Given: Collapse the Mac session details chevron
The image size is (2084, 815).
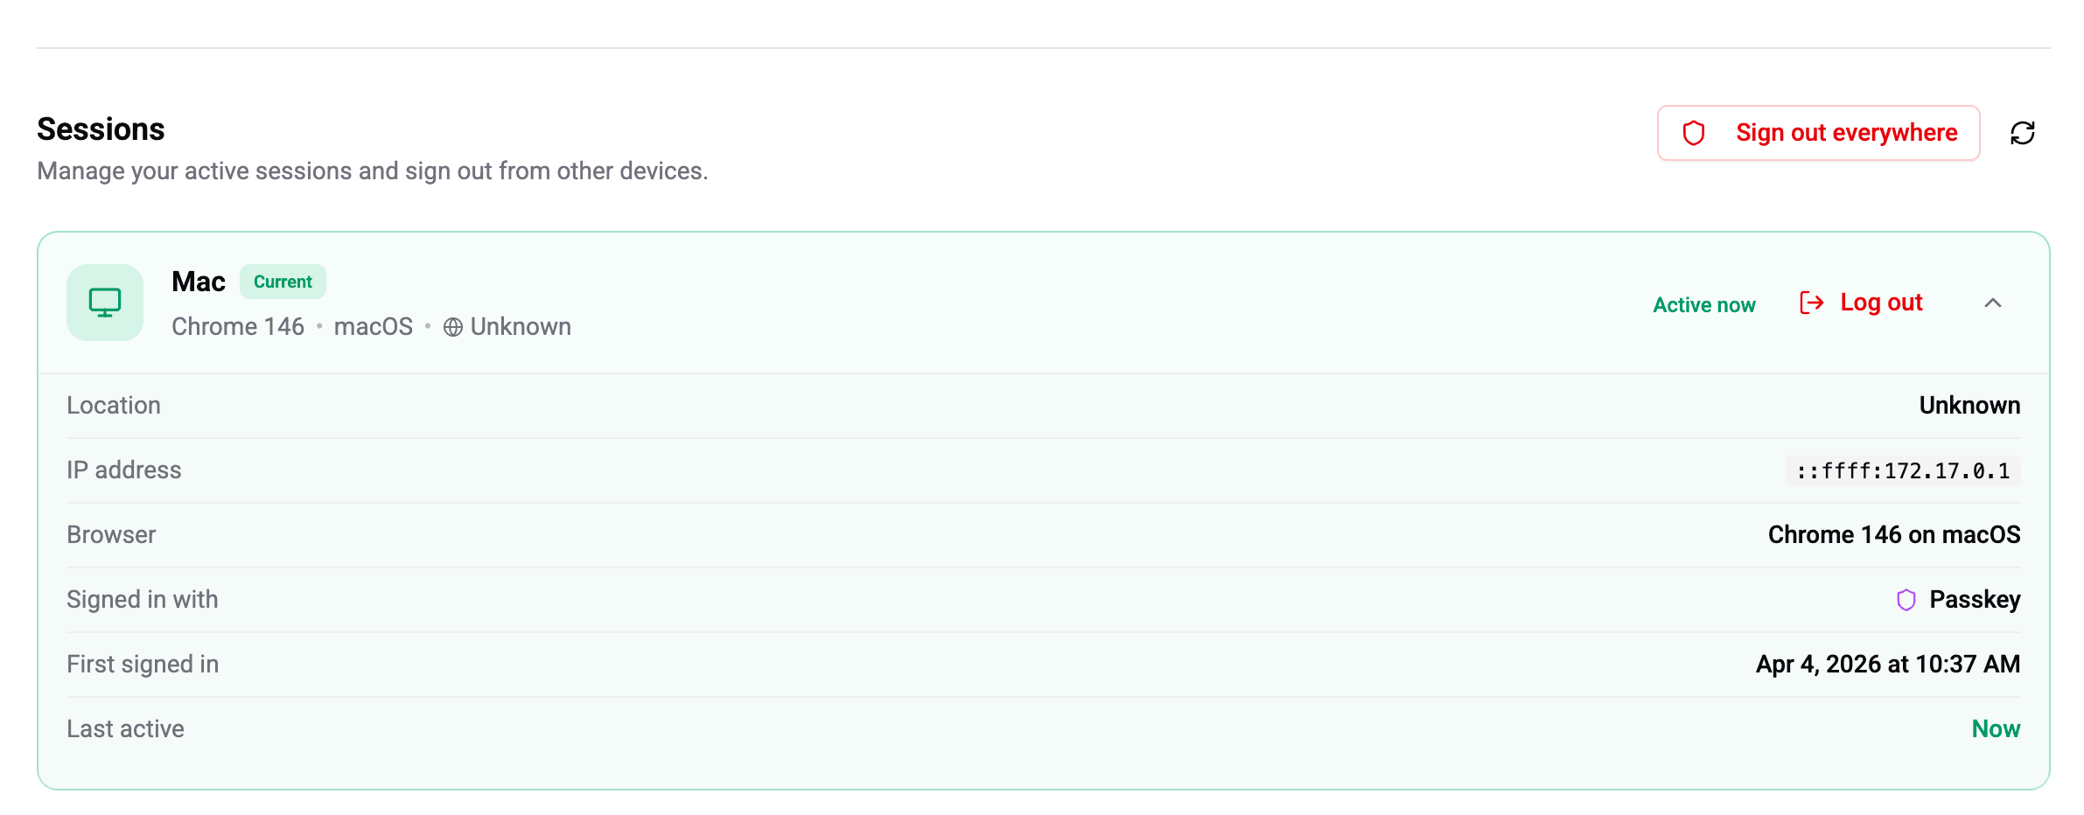Looking at the screenshot, I should [x=1992, y=303].
